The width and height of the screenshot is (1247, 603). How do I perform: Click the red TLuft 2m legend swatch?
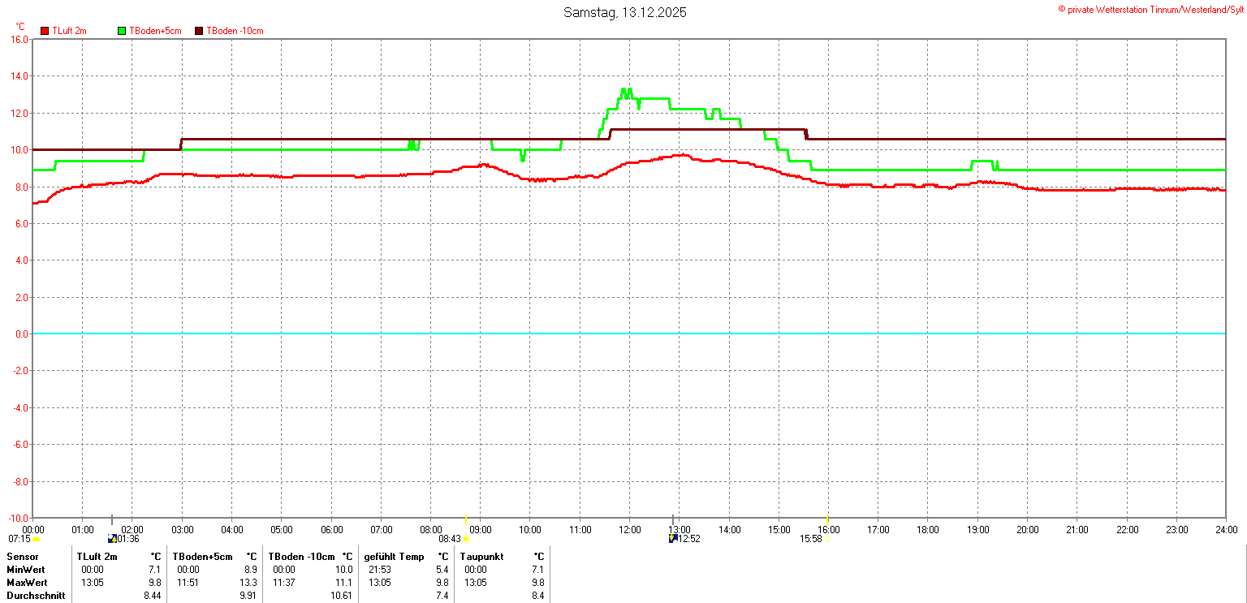(x=45, y=31)
